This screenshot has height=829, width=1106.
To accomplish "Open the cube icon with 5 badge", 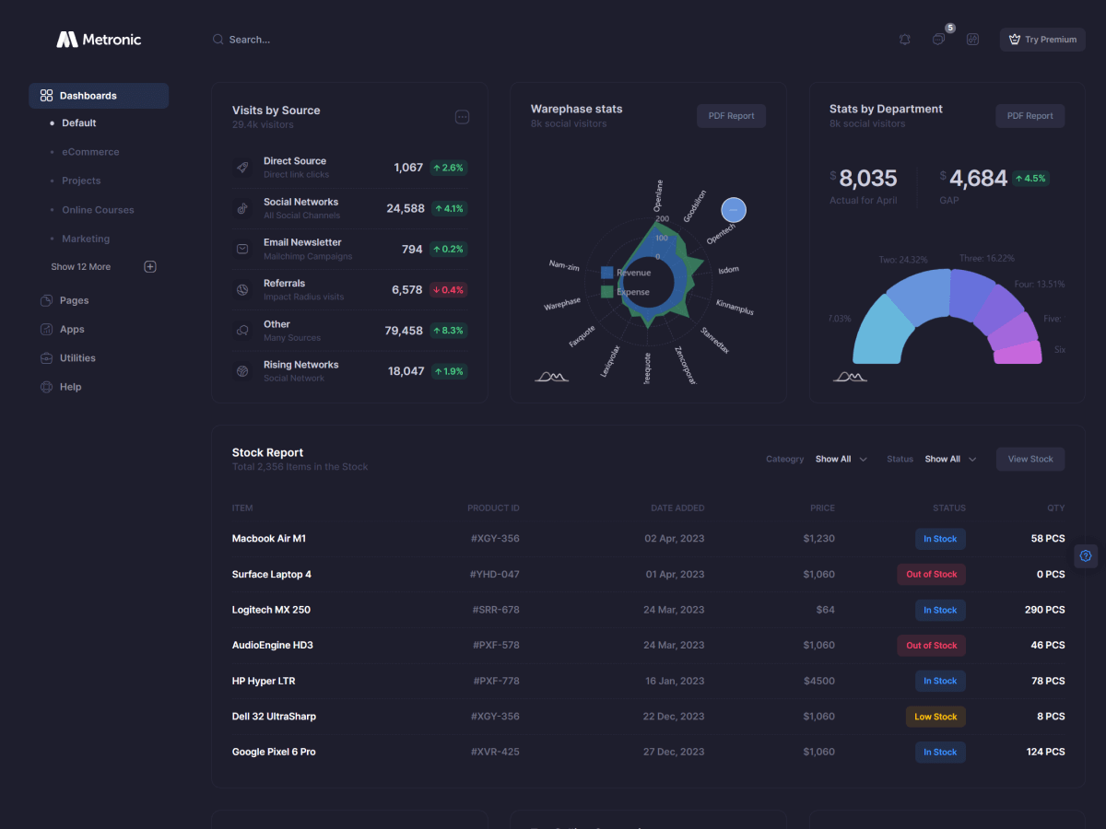I will click(938, 40).
